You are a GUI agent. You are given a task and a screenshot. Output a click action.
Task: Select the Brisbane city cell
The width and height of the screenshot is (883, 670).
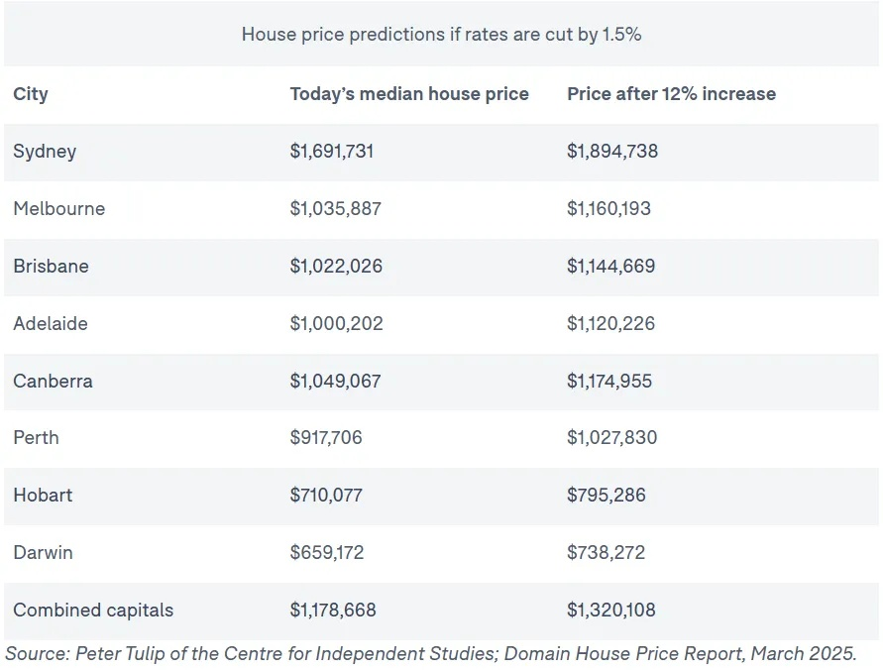[51, 267]
